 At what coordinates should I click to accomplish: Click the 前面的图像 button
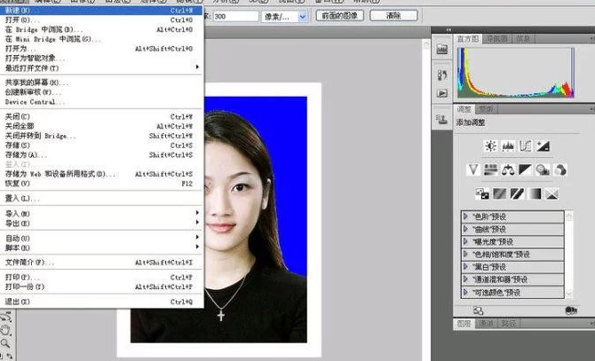point(339,16)
